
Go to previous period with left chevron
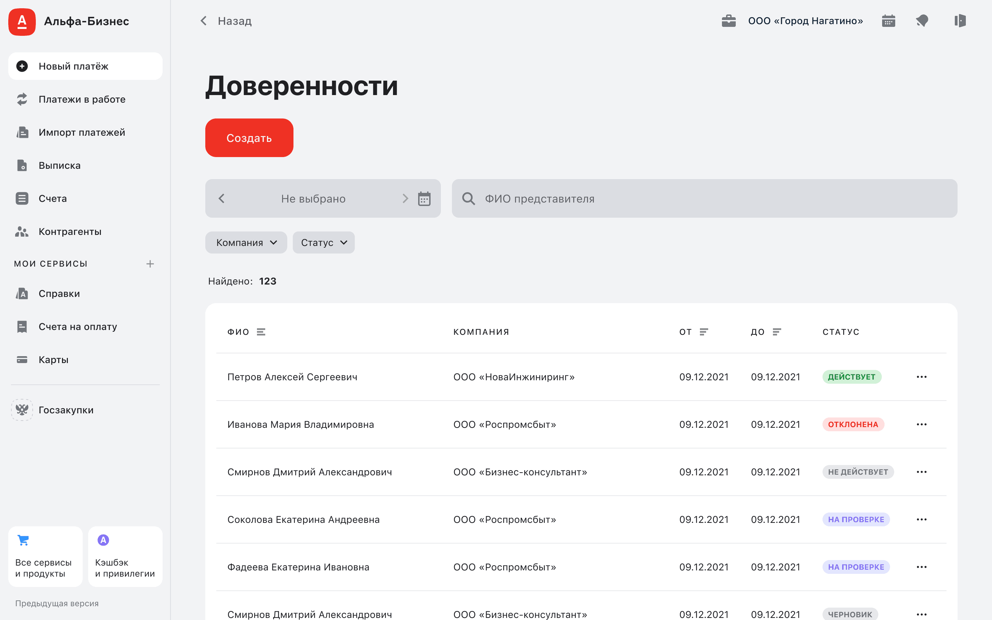[x=222, y=199]
